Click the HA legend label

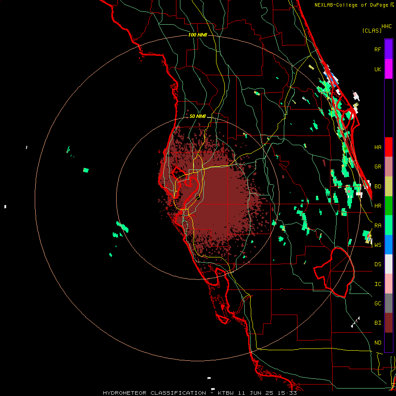[378, 147]
